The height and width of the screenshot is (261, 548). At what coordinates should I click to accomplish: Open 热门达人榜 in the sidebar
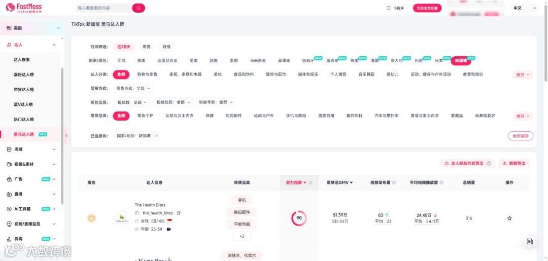pos(24,119)
